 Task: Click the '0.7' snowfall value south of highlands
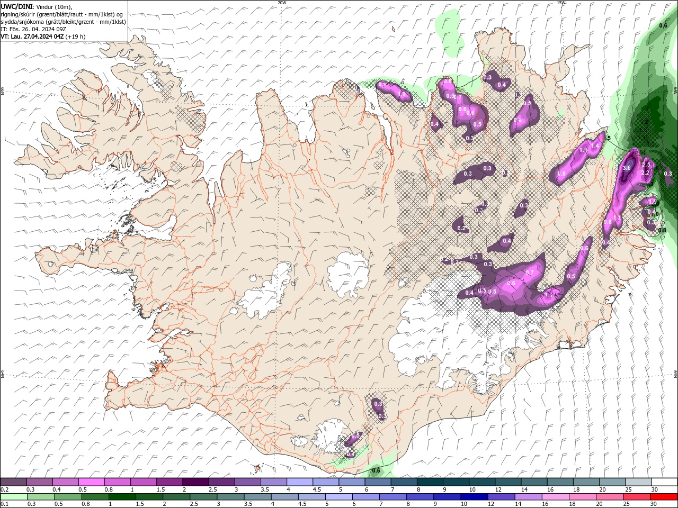pos(529,273)
